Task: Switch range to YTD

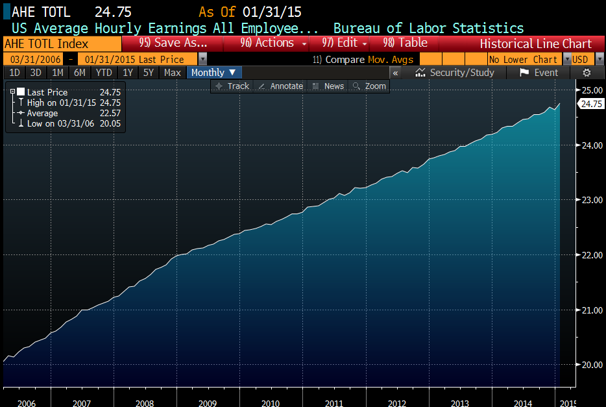Action: pyautogui.click(x=104, y=73)
